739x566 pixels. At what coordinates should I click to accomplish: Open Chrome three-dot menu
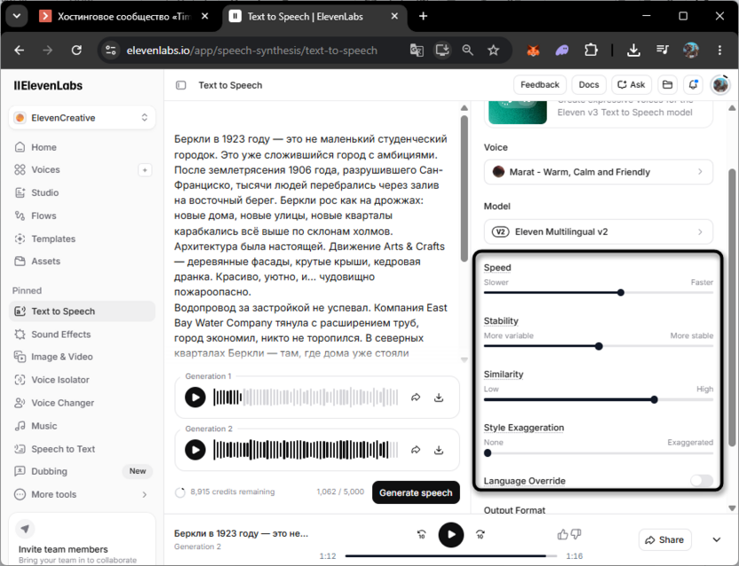click(x=719, y=50)
